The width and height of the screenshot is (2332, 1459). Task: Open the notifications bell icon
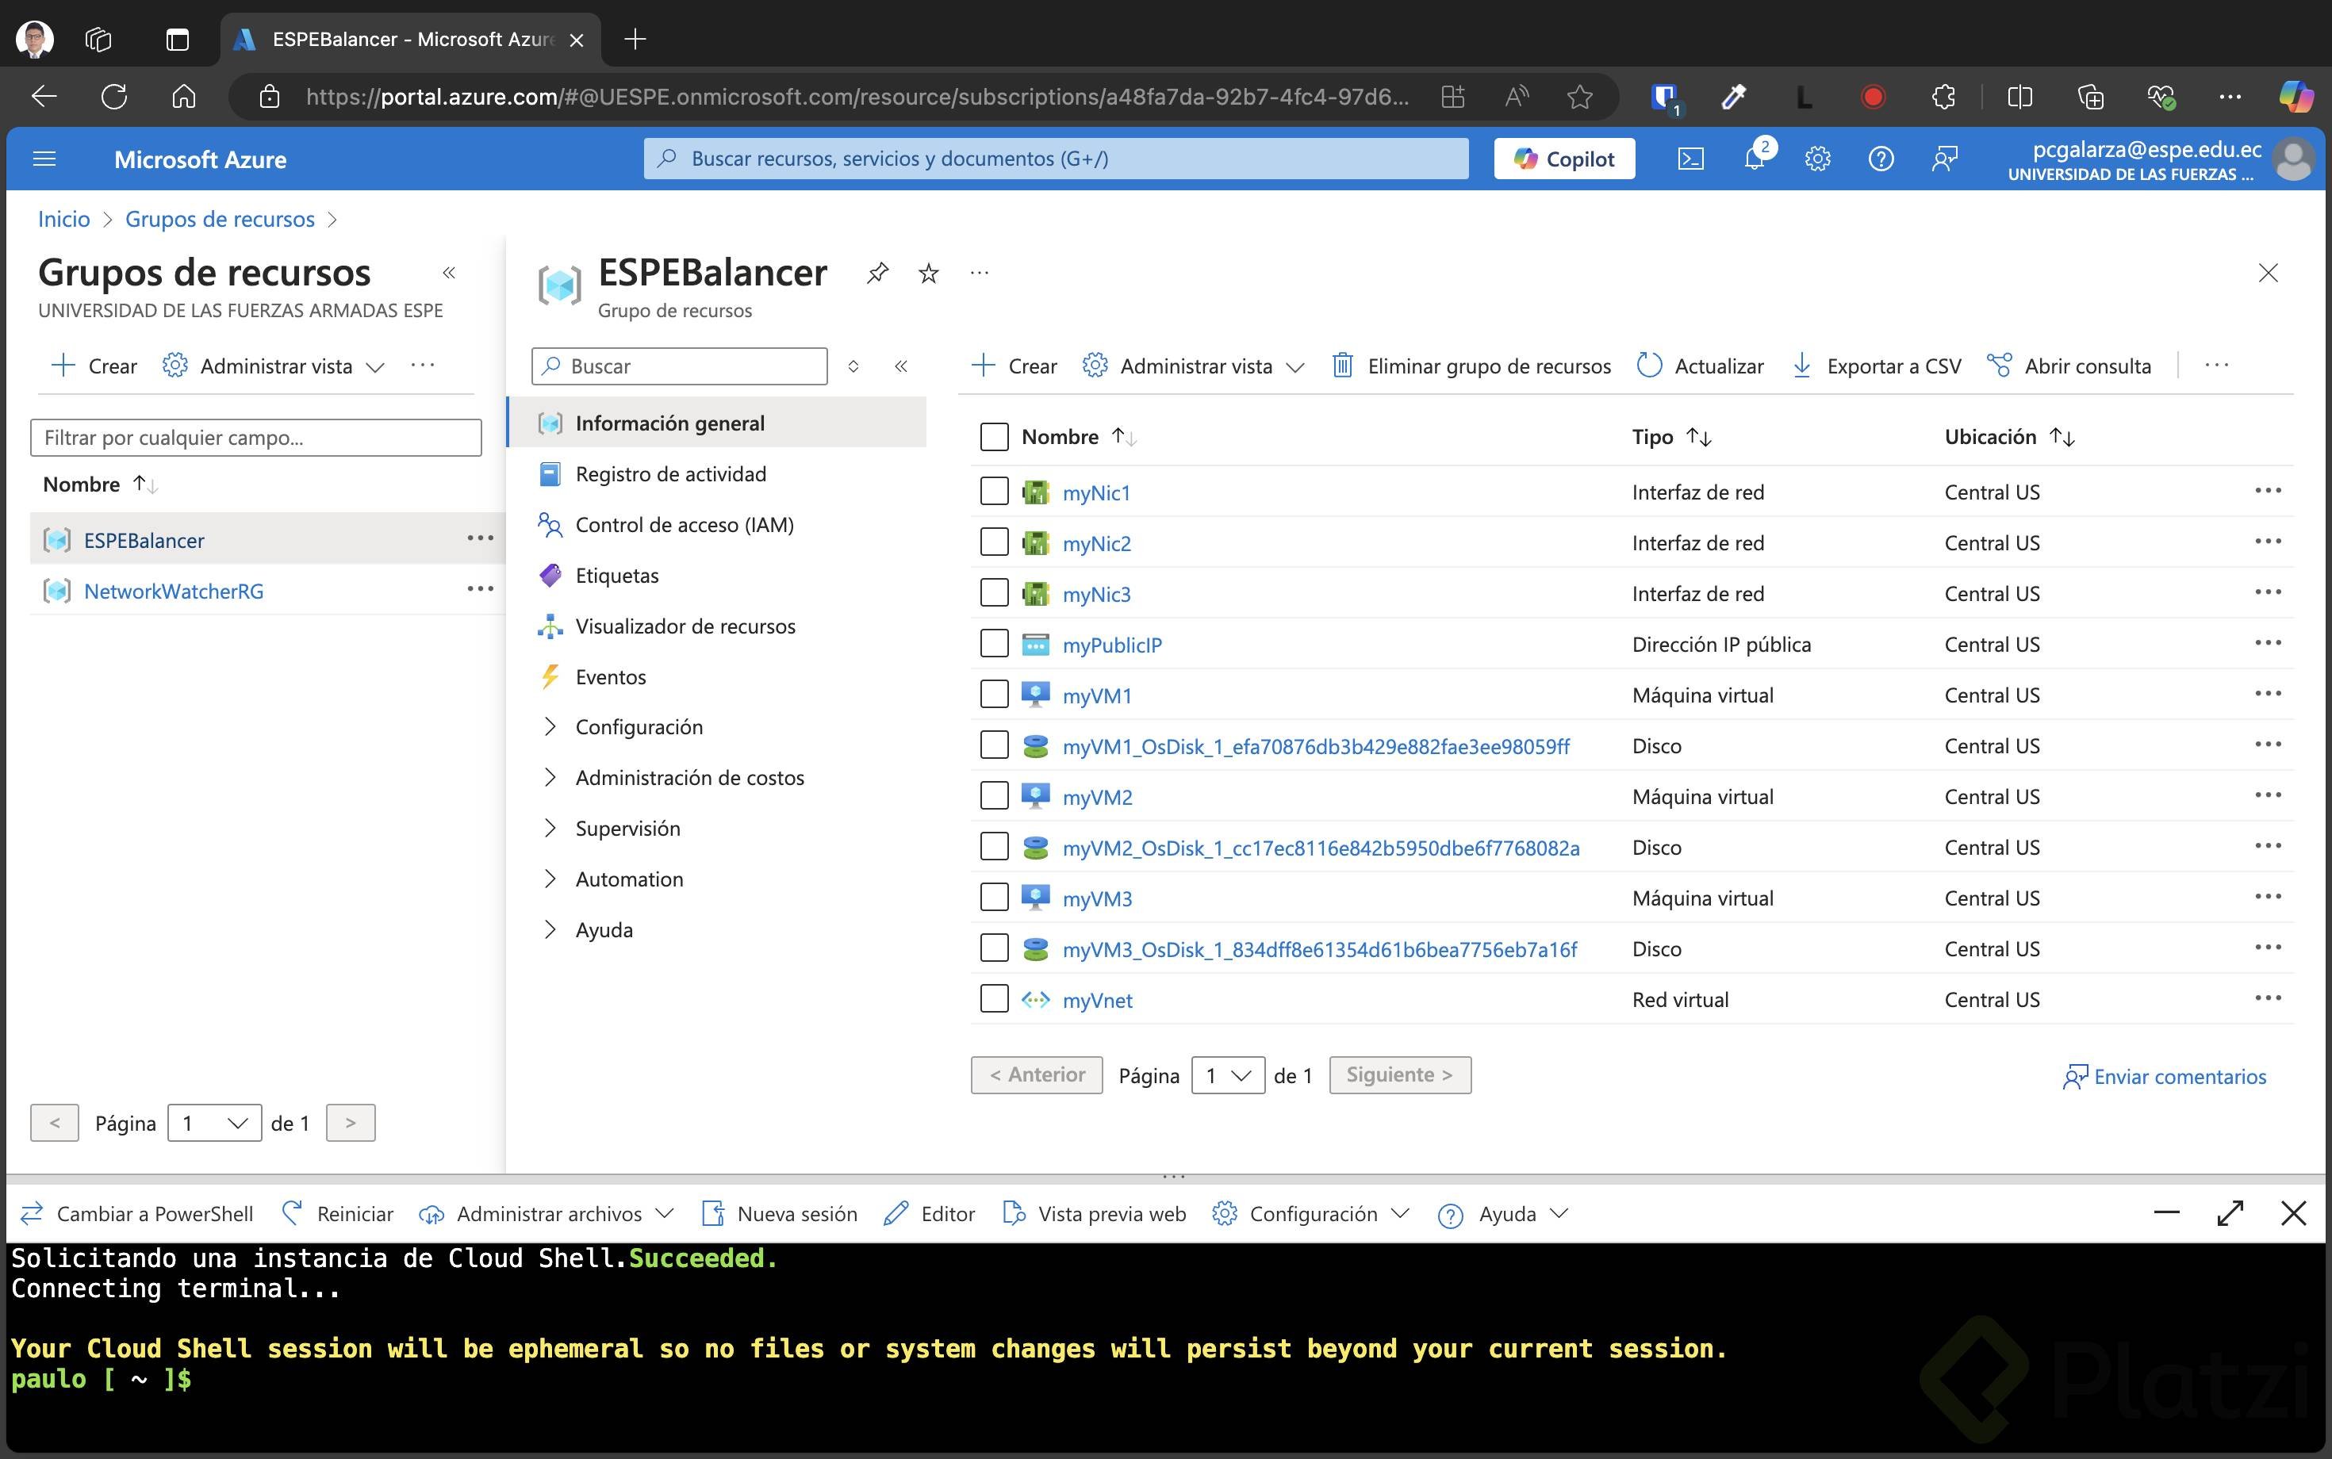[x=1754, y=159]
